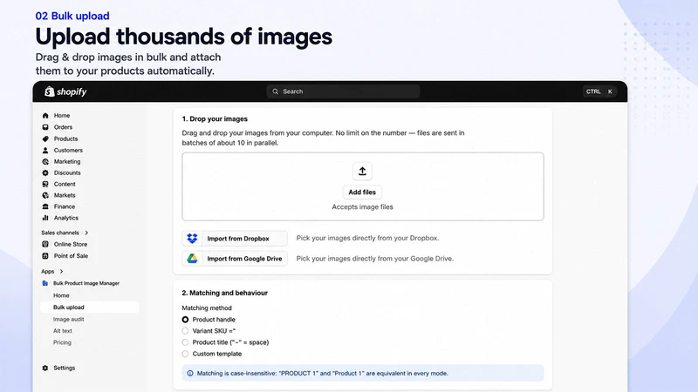698x392 pixels.
Task: Click the Orders inbox icon
Action: click(45, 127)
